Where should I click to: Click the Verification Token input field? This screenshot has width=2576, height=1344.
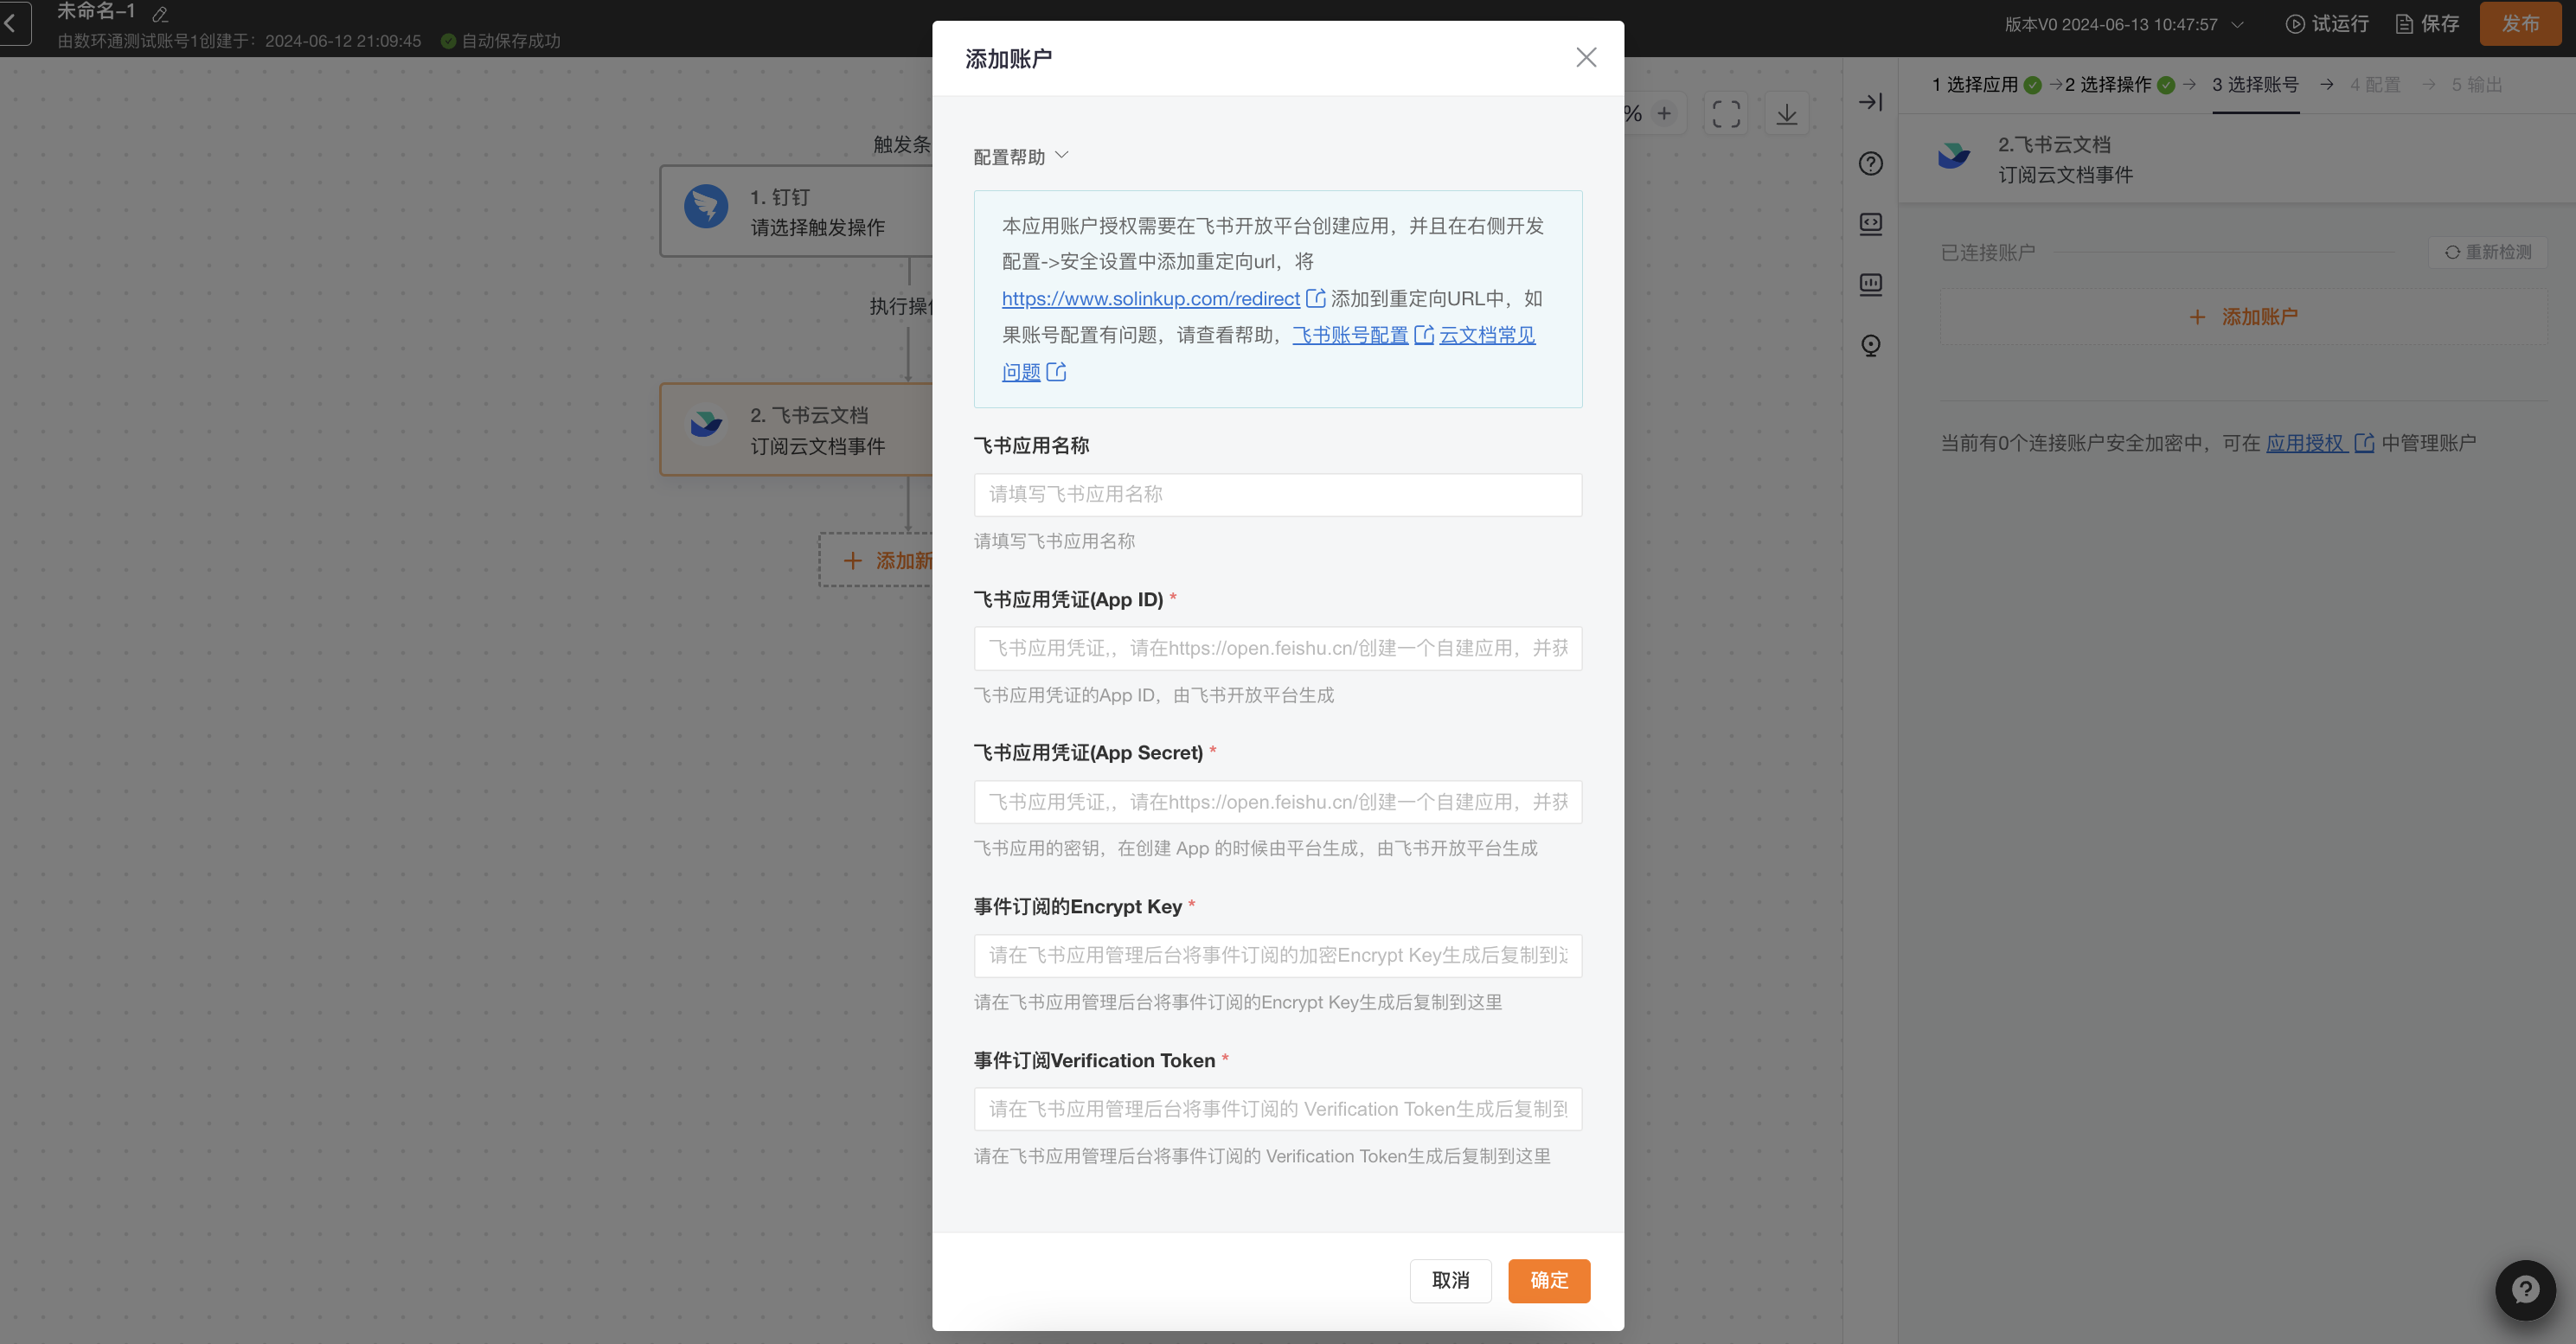[x=1278, y=1109]
